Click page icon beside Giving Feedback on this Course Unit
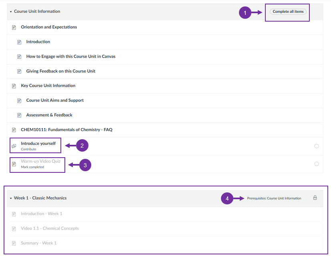The image size is (331, 258). [19, 71]
